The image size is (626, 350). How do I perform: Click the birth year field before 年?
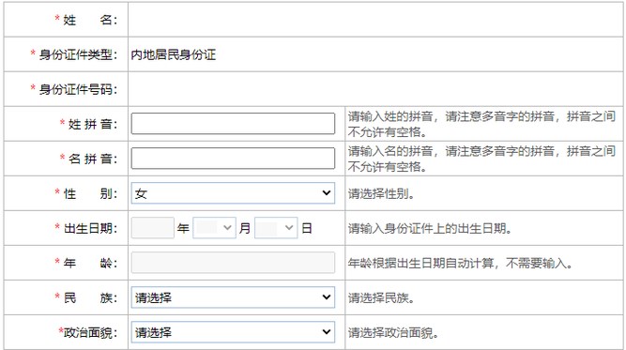pyautogui.click(x=152, y=228)
